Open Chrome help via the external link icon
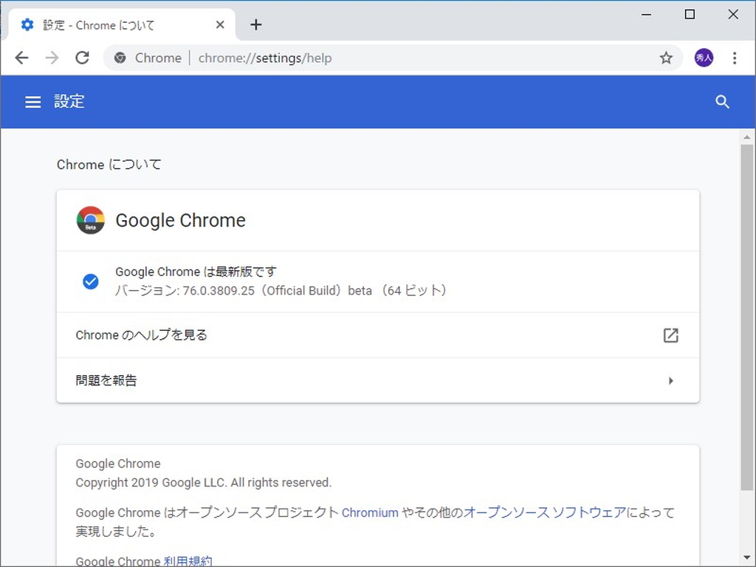756x567 pixels. [670, 335]
